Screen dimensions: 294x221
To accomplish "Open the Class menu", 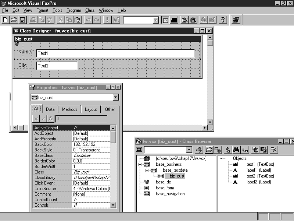I will (90, 10).
